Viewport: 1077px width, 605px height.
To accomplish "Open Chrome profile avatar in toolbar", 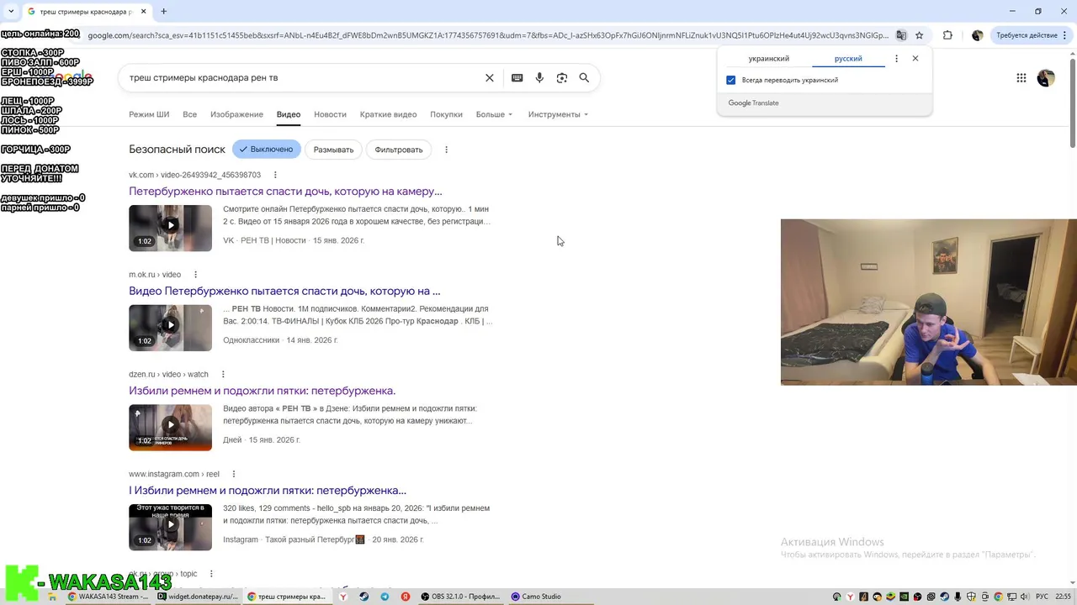I will click(977, 35).
